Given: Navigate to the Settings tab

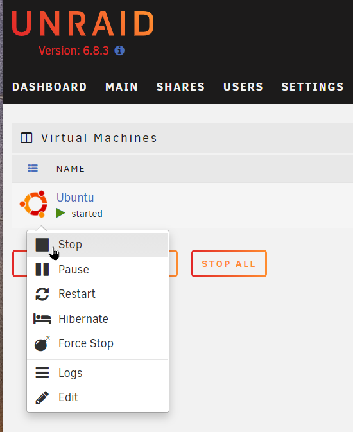Looking at the screenshot, I should [x=313, y=87].
